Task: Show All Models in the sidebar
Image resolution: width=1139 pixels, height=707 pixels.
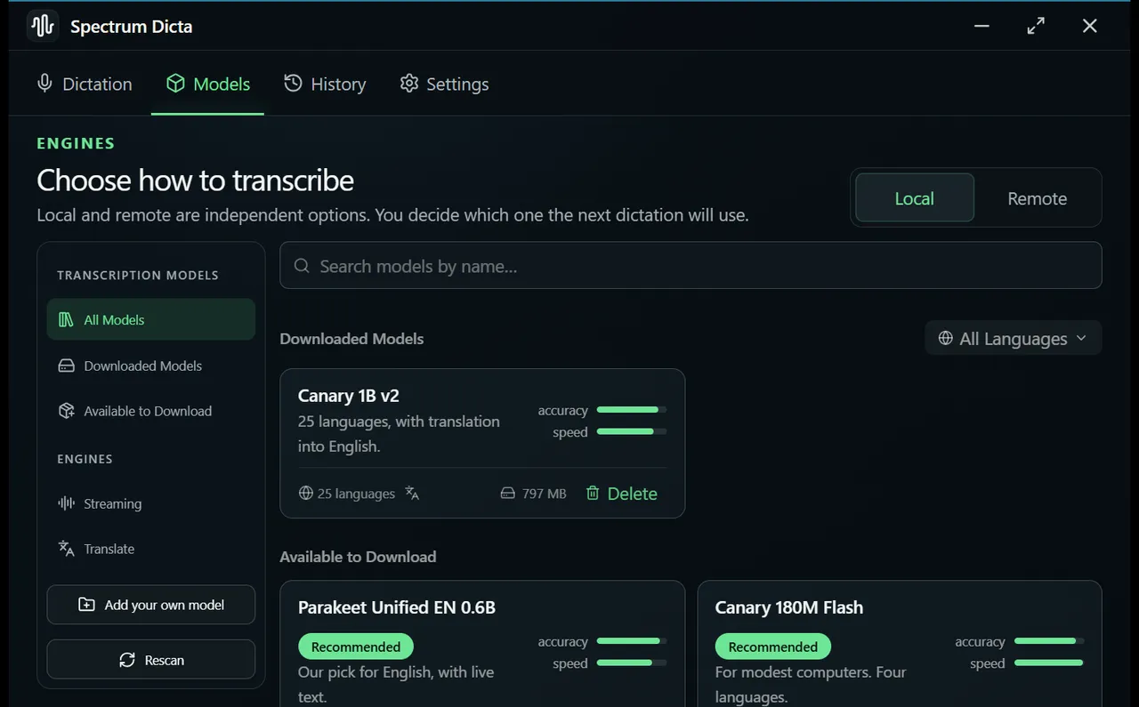Action: (151, 320)
